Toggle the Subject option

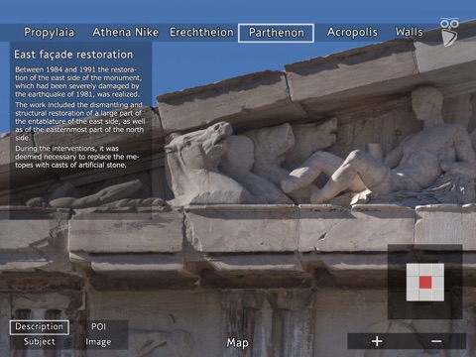point(40,341)
